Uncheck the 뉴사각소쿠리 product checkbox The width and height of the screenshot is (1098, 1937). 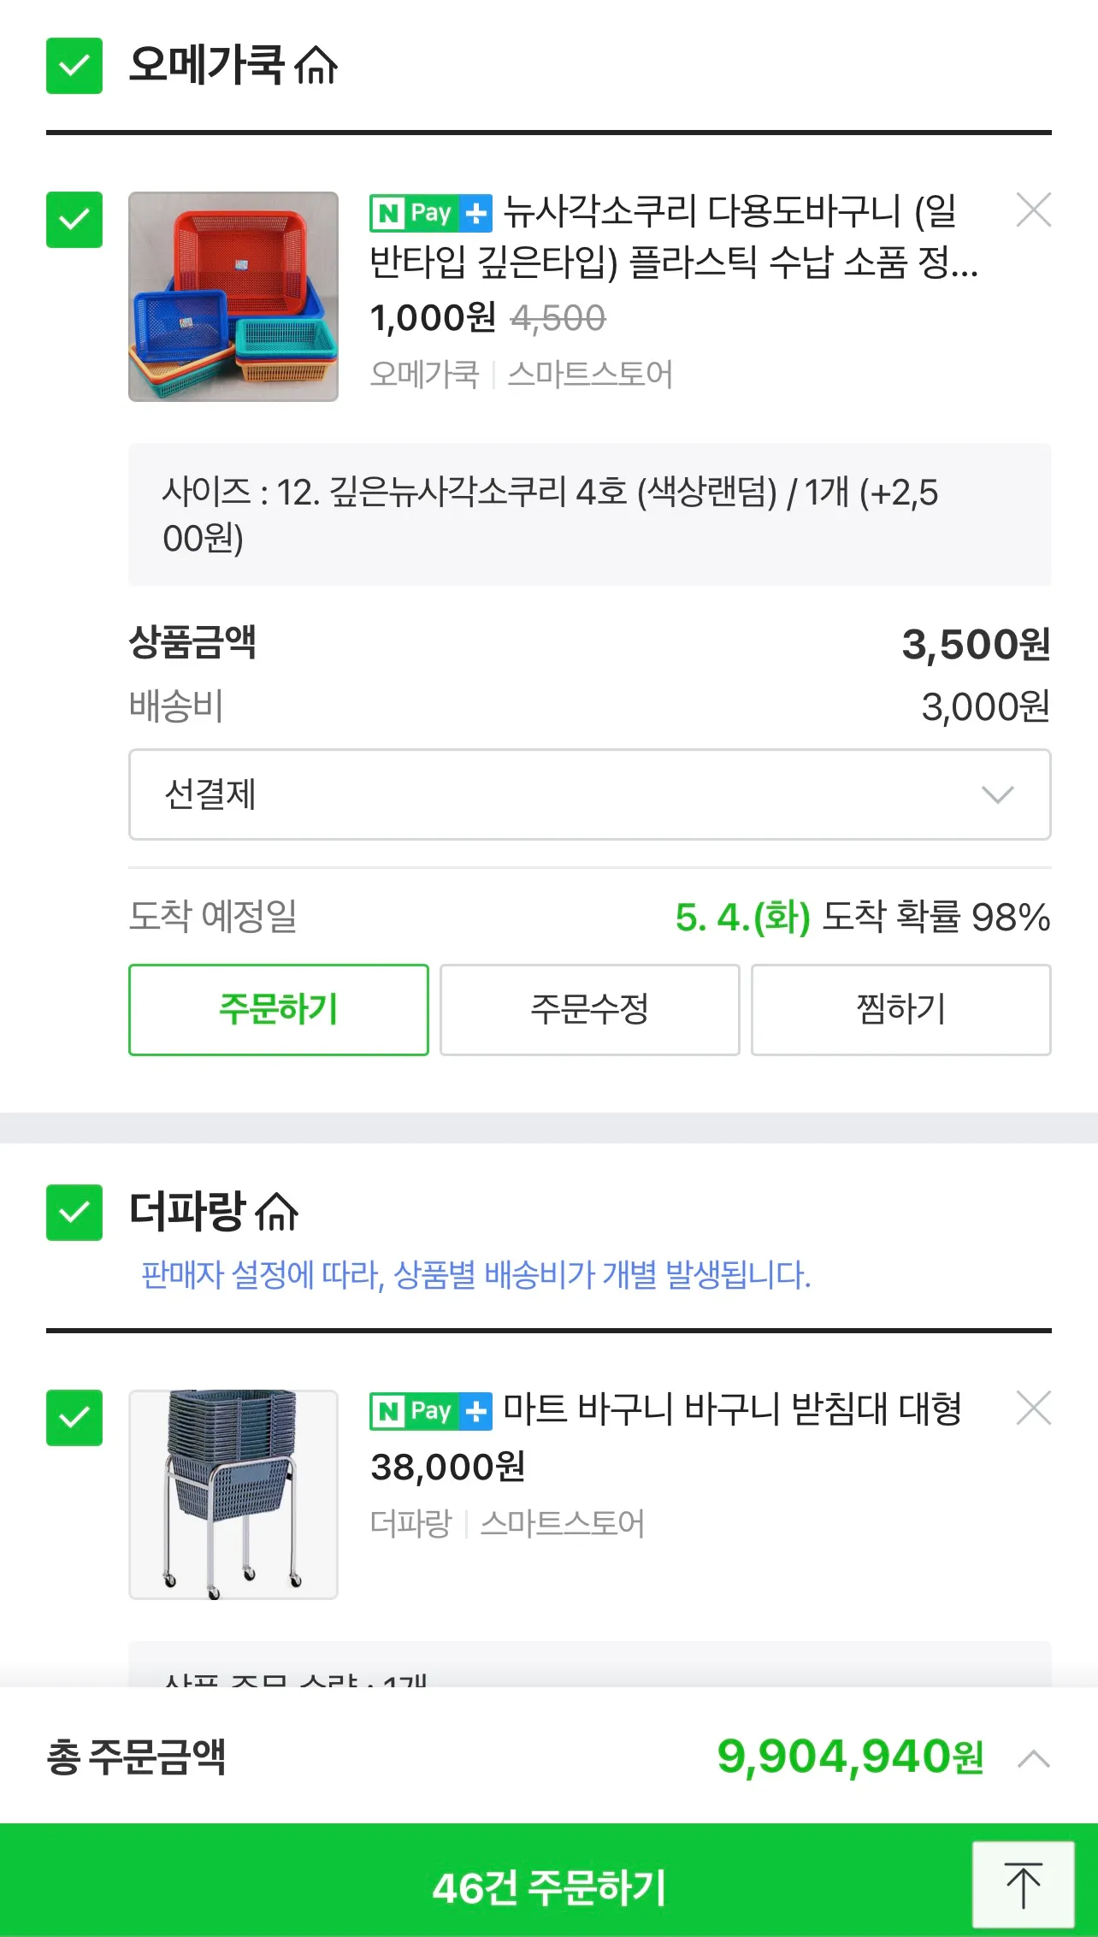[74, 220]
